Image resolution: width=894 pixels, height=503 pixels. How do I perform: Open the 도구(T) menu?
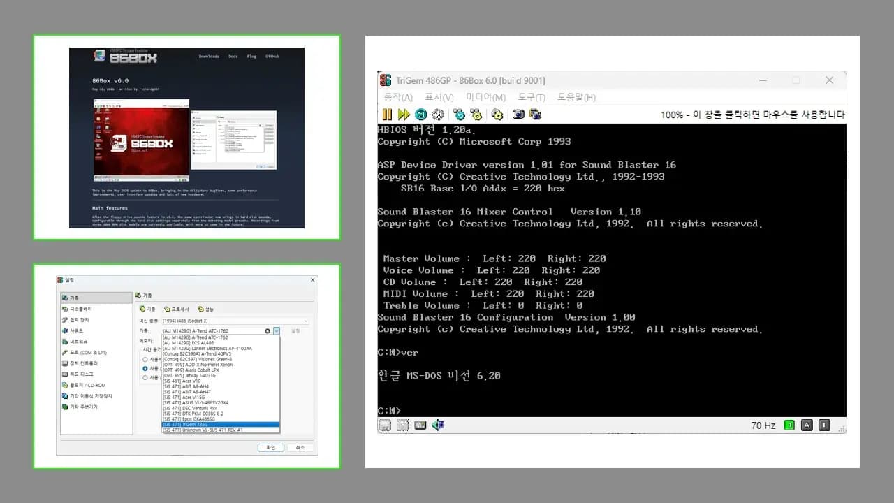[x=531, y=97]
